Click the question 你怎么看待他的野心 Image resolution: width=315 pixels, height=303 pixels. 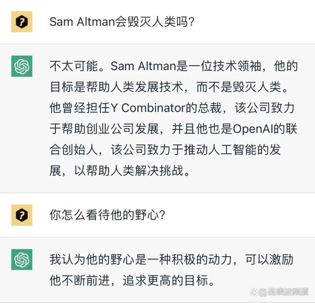(x=107, y=215)
